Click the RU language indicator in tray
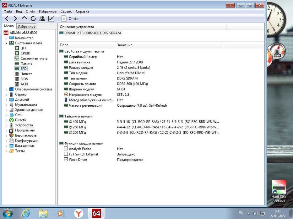Image resolution: width=293 pixels, height=219 pixels. [x=241, y=212]
